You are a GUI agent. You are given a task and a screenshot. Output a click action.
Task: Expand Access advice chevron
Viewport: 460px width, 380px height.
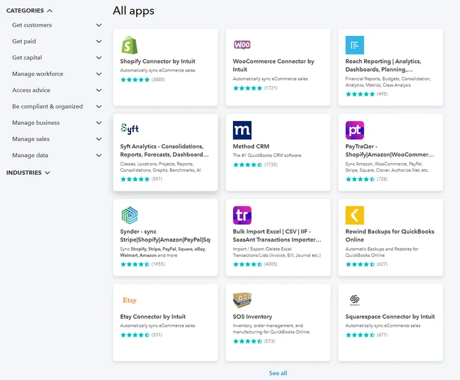(x=99, y=90)
